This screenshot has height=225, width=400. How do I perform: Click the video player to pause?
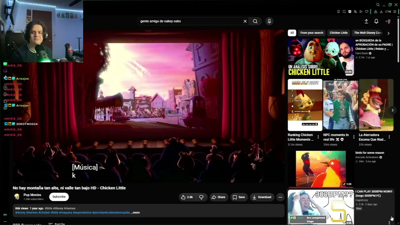(x=148, y=106)
